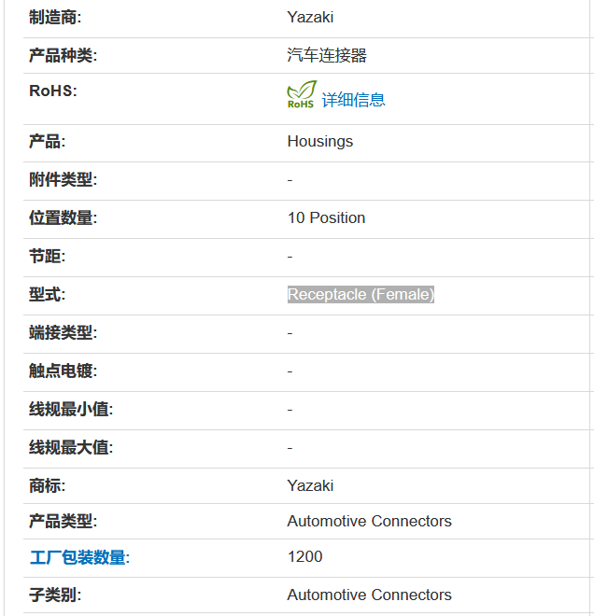Click the 节距 label
Viewport: 594px width, 616px height.
[x=48, y=257]
